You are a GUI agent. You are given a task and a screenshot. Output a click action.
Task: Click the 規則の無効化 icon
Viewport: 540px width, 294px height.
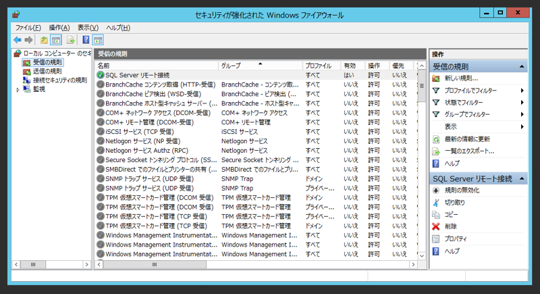click(436, 191)
